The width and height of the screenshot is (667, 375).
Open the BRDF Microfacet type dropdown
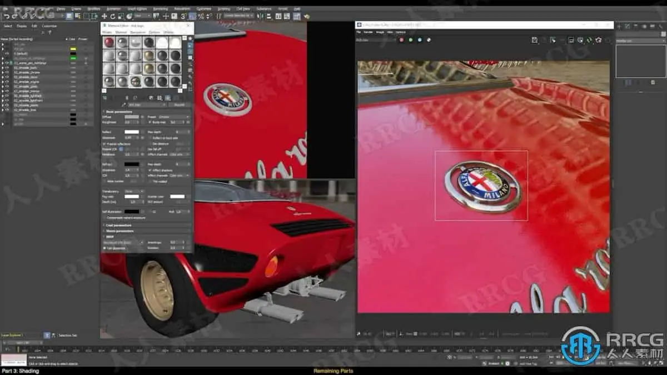tap(123, 242)
